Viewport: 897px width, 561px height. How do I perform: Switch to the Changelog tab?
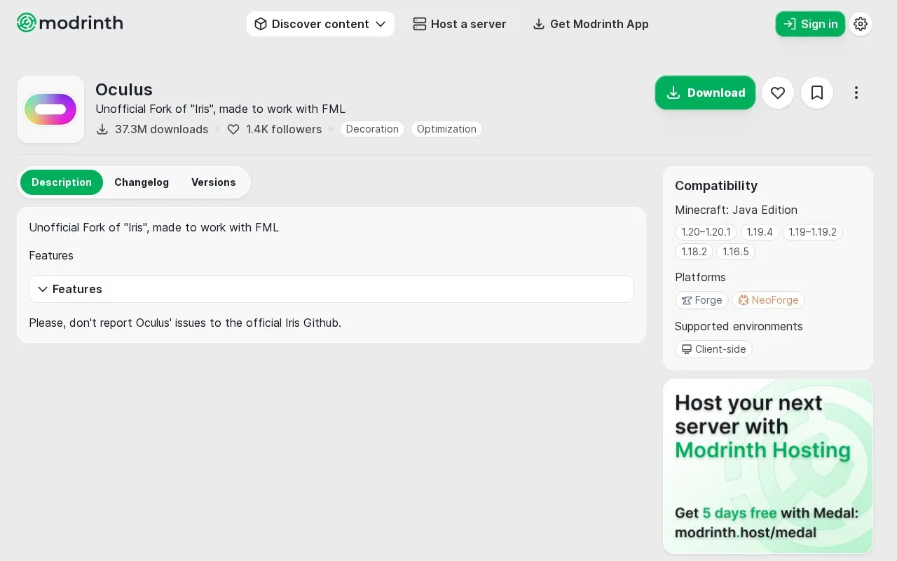[x=142, y=182]
